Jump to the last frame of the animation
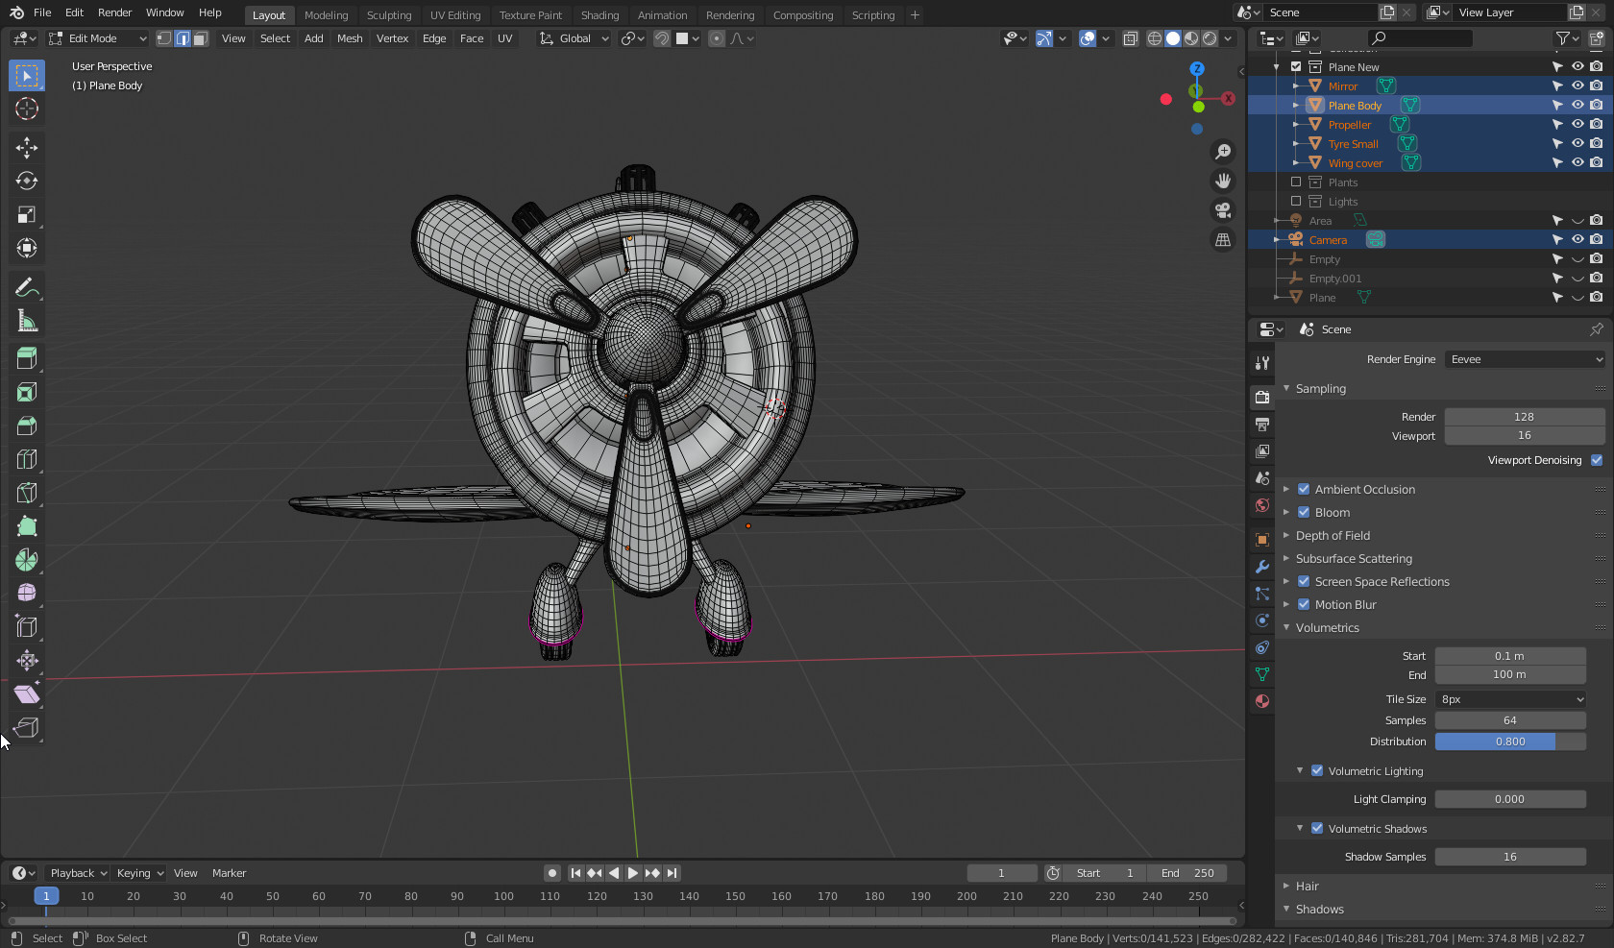This screenshot has height=948, width=1614. point(672,873)
